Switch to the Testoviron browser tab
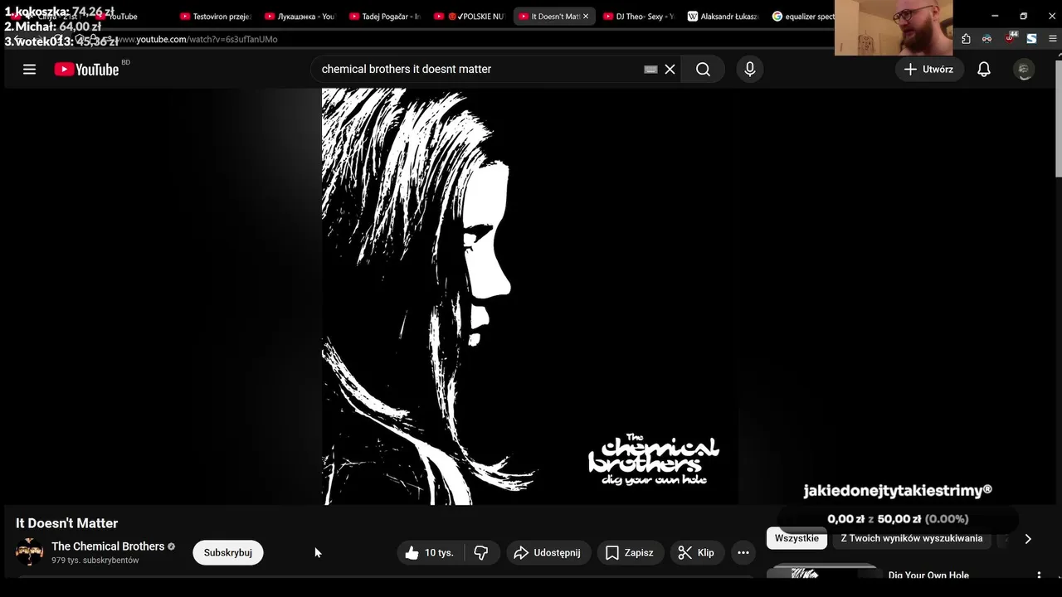 (x=216, y=17)
